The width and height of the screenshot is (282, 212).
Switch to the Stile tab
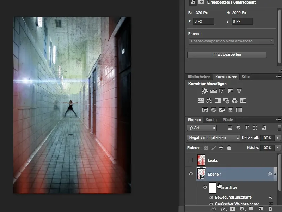click(245, 76)
